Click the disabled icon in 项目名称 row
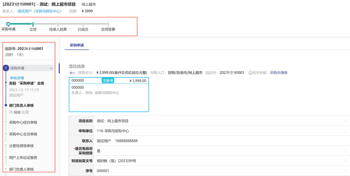 click(x=346, y=121)
